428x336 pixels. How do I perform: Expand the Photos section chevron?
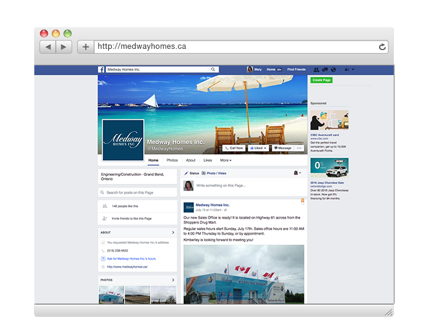point(173,280)
